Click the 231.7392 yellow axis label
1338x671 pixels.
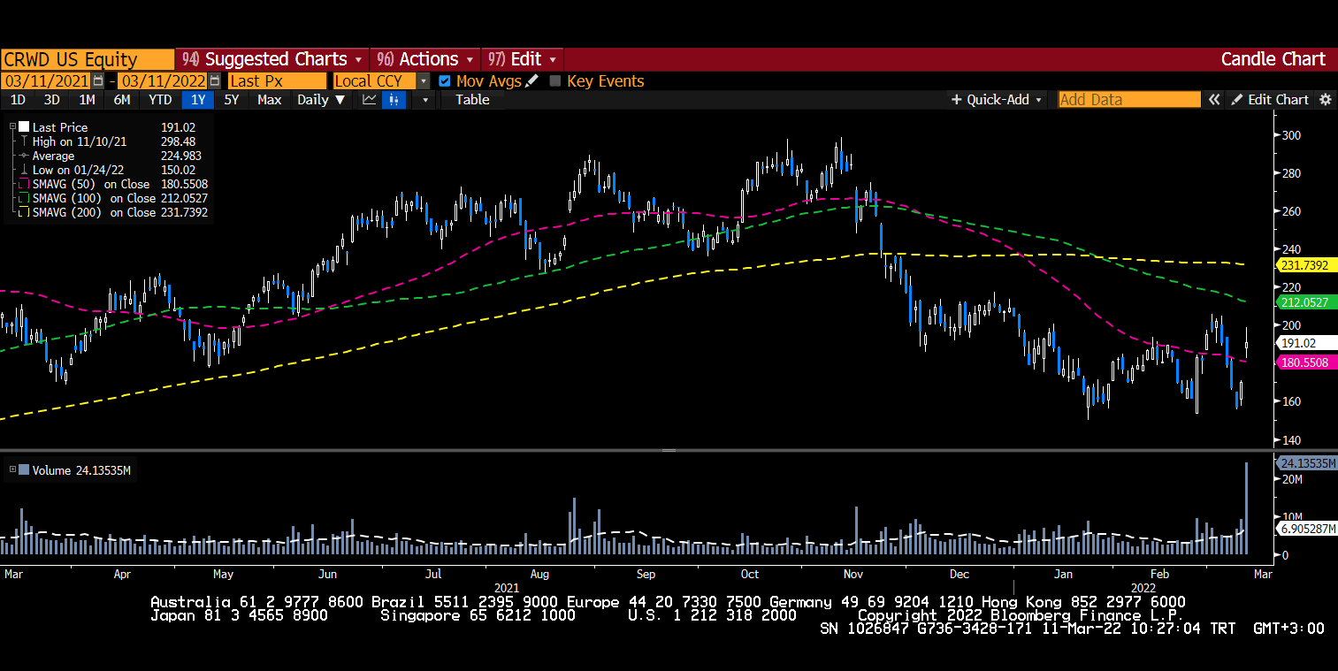(1308, 265)
